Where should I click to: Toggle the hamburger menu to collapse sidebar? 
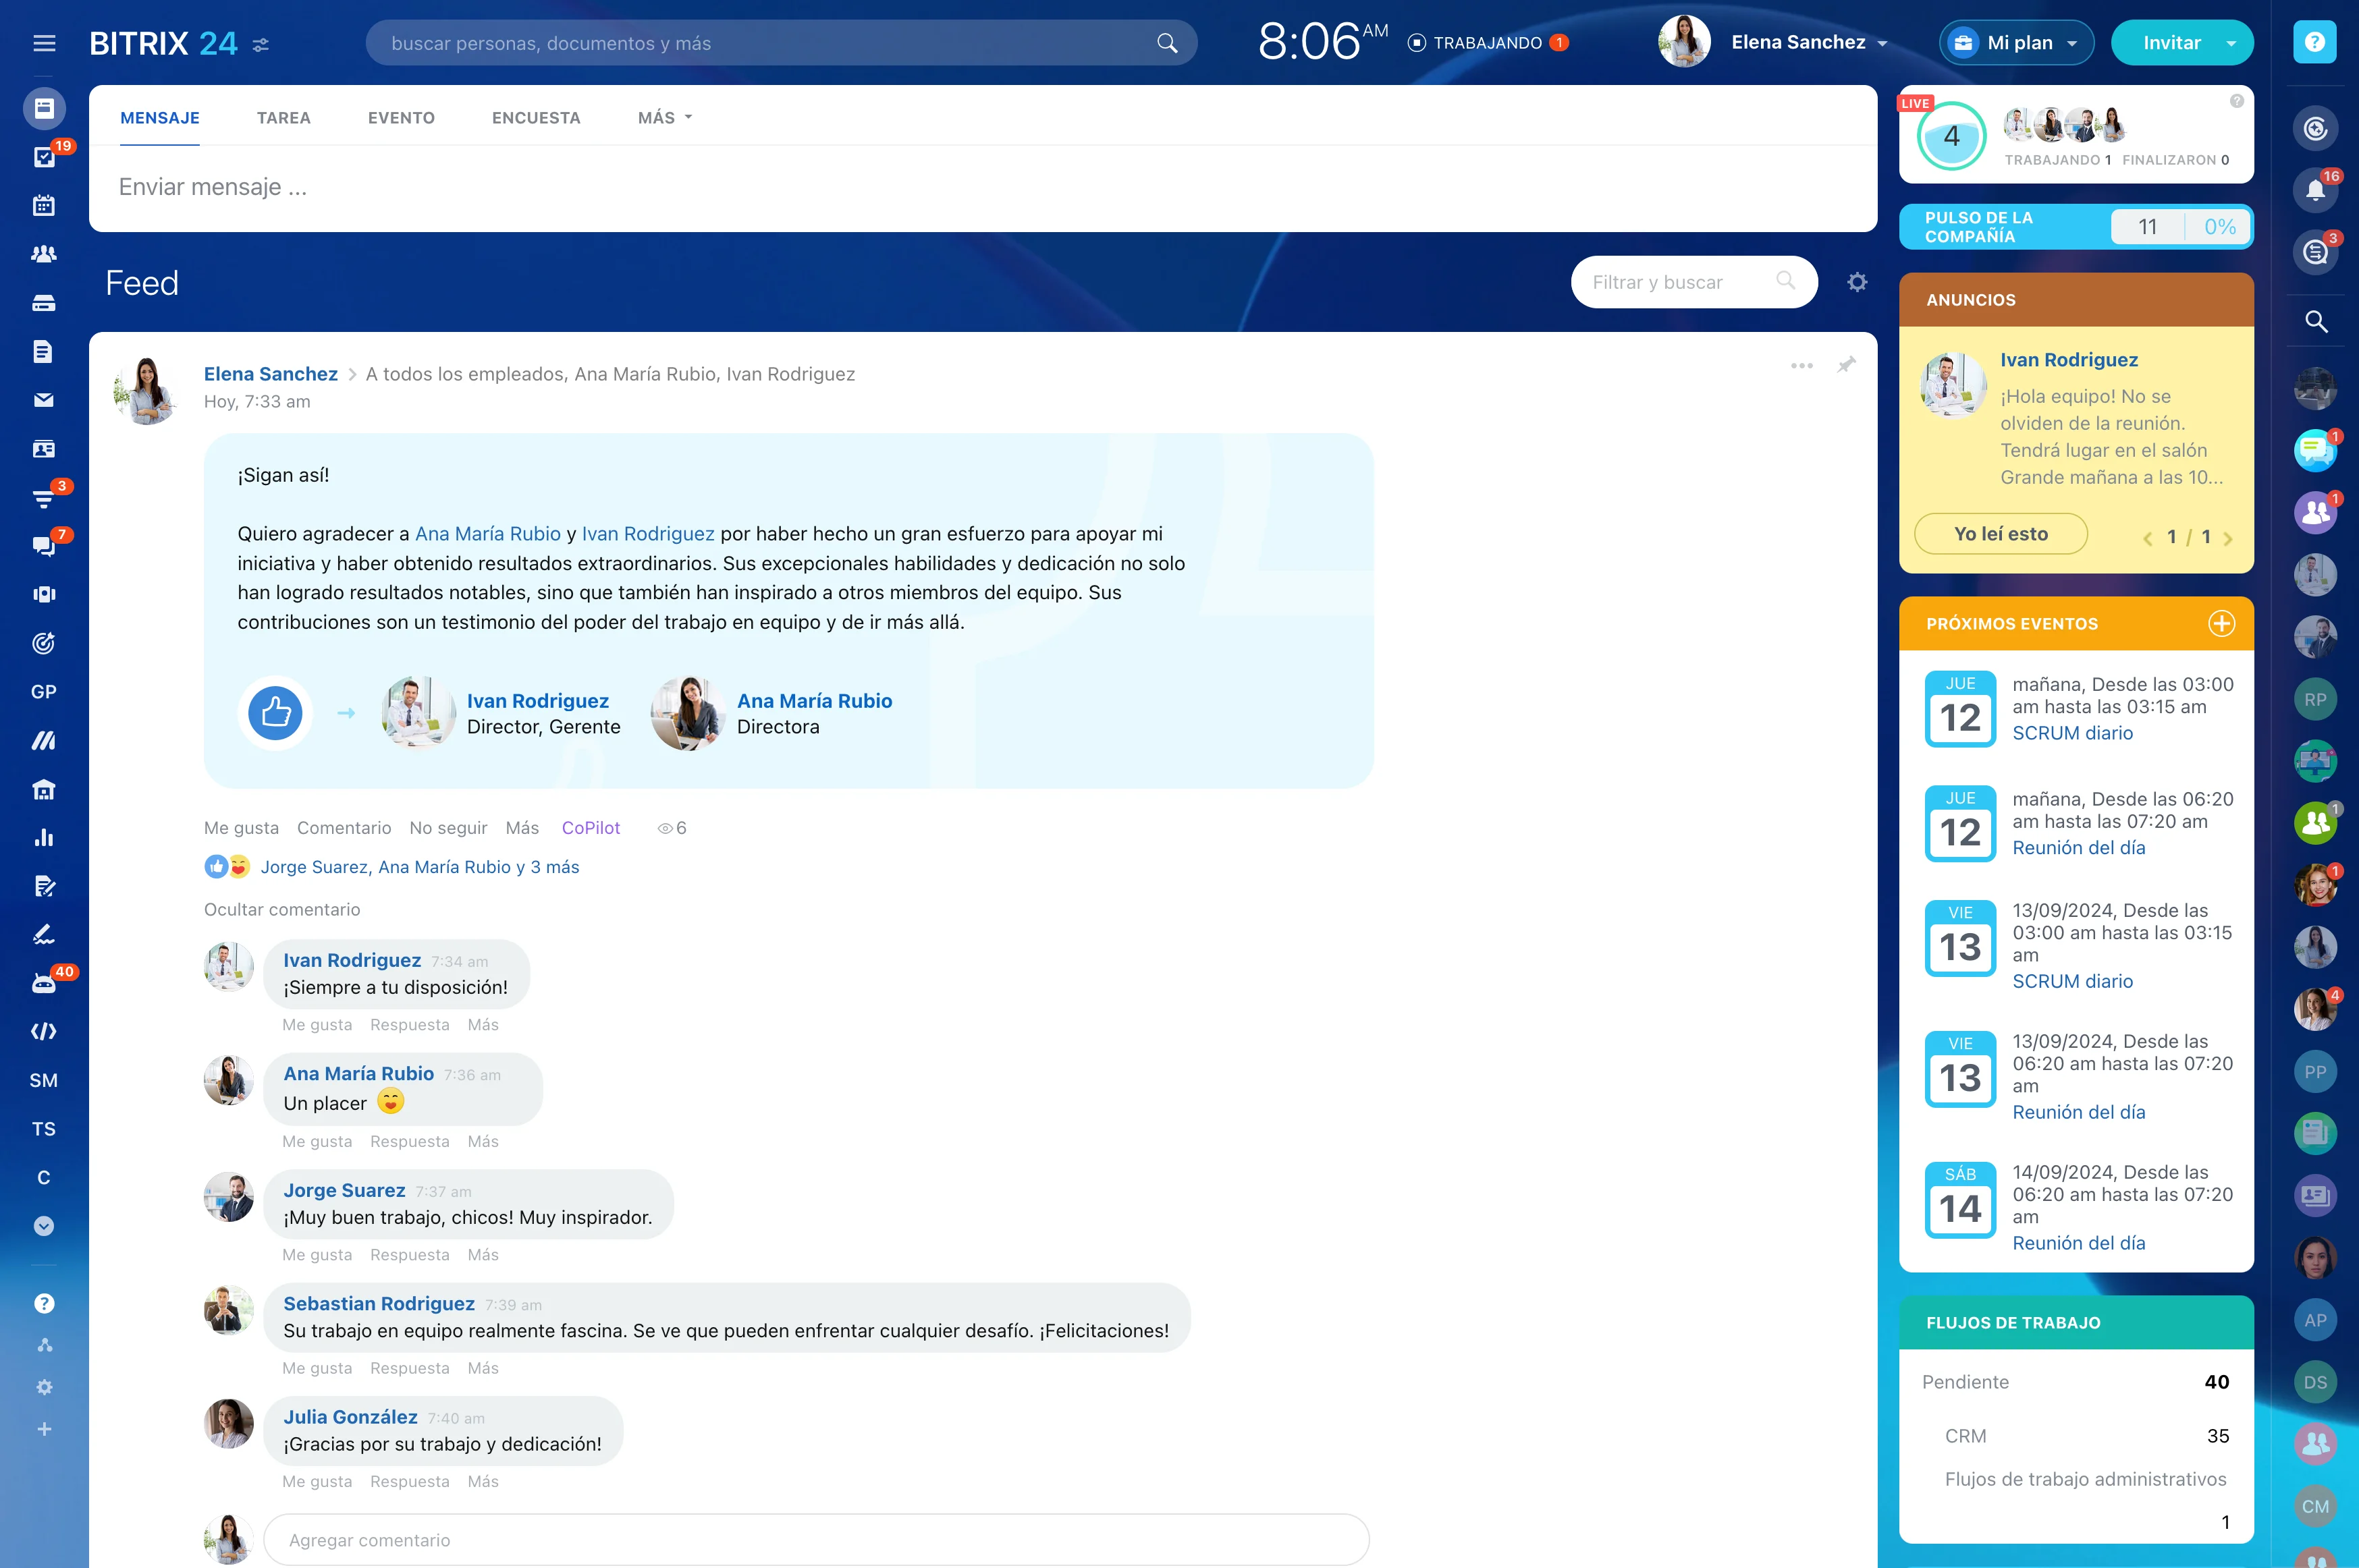pyautogui.click(x=44, y=43)
